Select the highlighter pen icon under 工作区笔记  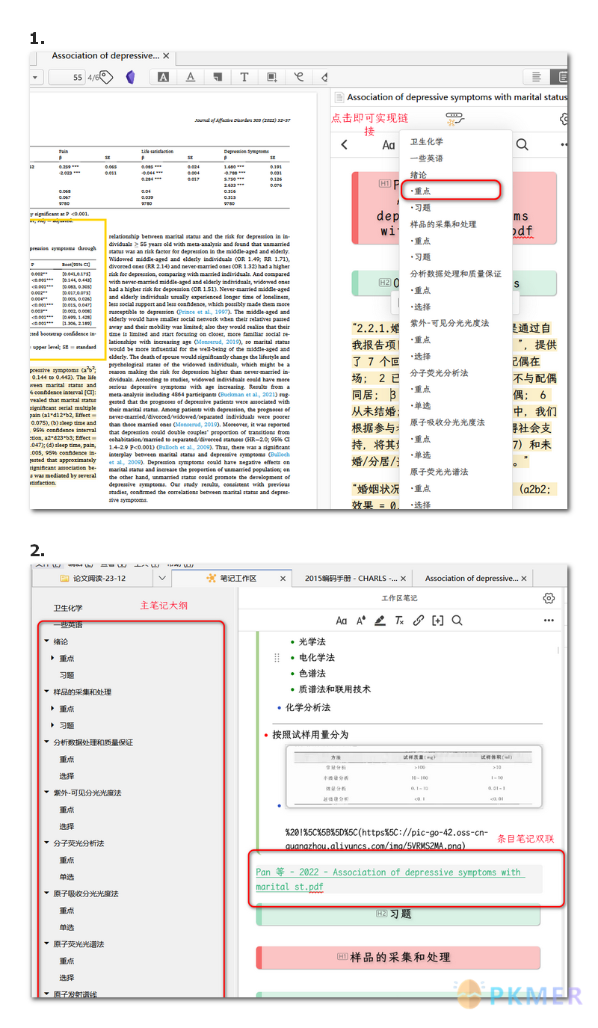pyautogui.click(x=380, y=621)
